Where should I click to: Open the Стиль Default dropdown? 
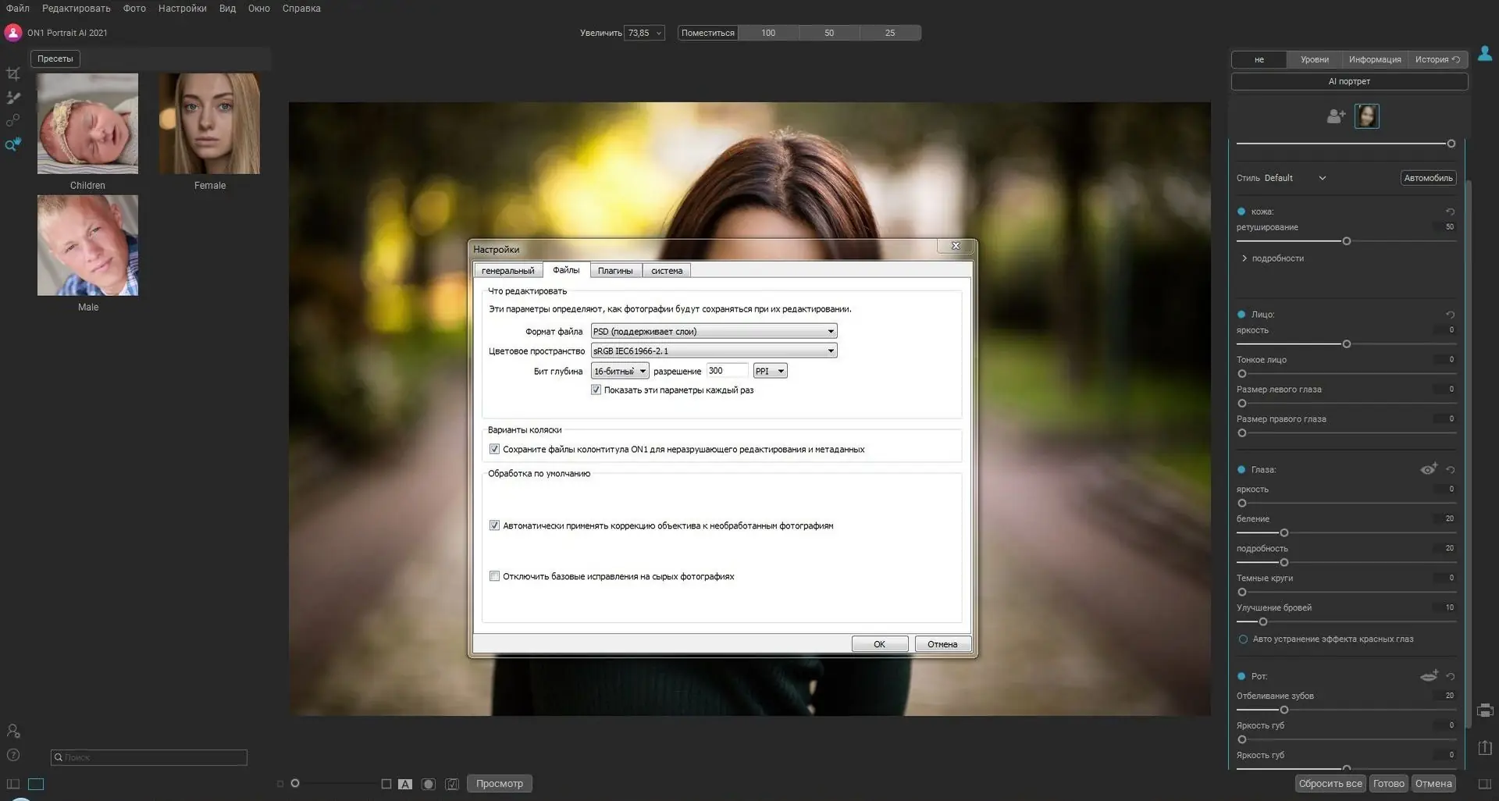click(1295, 178)
